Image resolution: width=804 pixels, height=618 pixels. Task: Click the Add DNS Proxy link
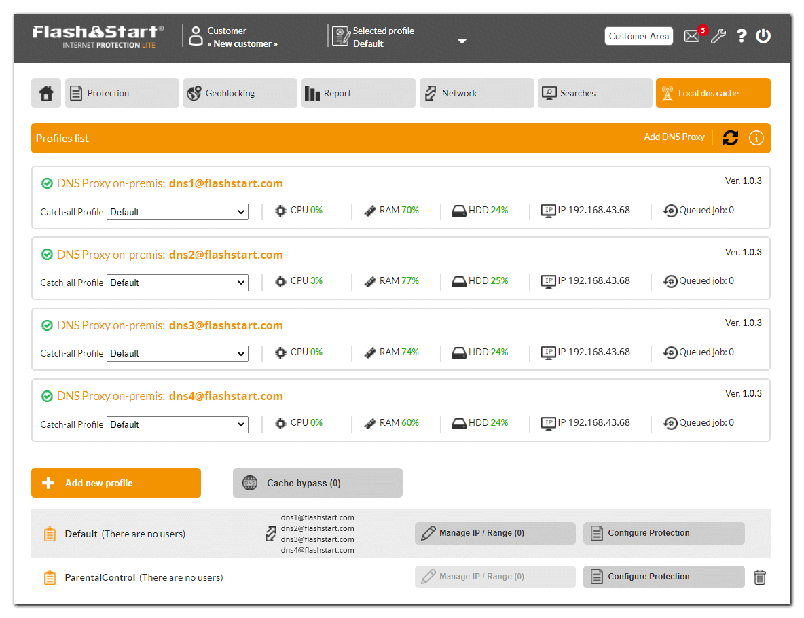pyautogui.click(x=674, y=137)
